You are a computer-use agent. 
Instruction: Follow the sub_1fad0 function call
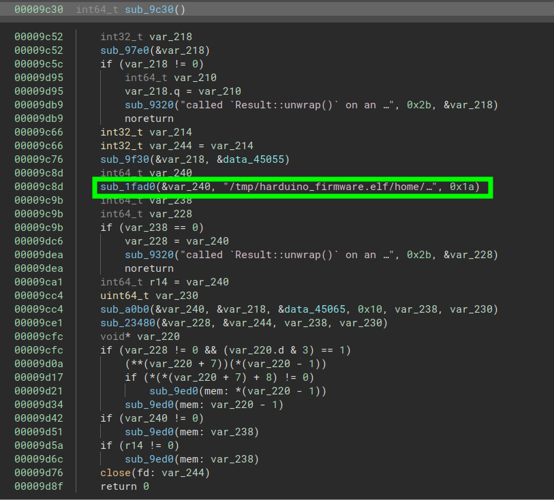point(127,187)
